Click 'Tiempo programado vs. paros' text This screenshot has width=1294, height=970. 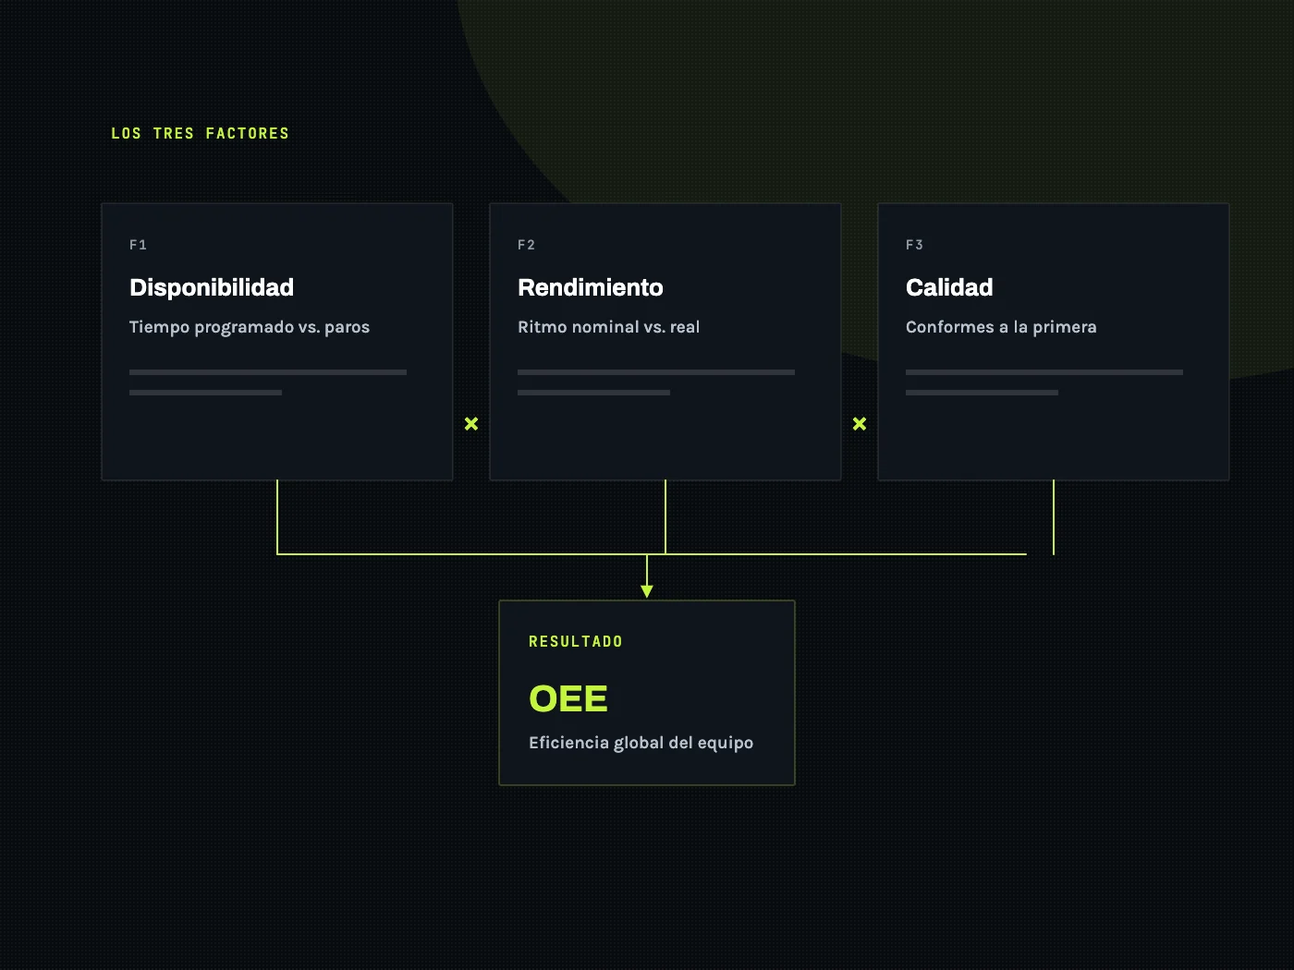pyautogui.click(x=250, y=327)
